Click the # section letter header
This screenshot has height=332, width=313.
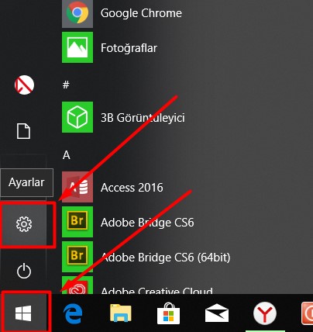click(x=66, y=85)
